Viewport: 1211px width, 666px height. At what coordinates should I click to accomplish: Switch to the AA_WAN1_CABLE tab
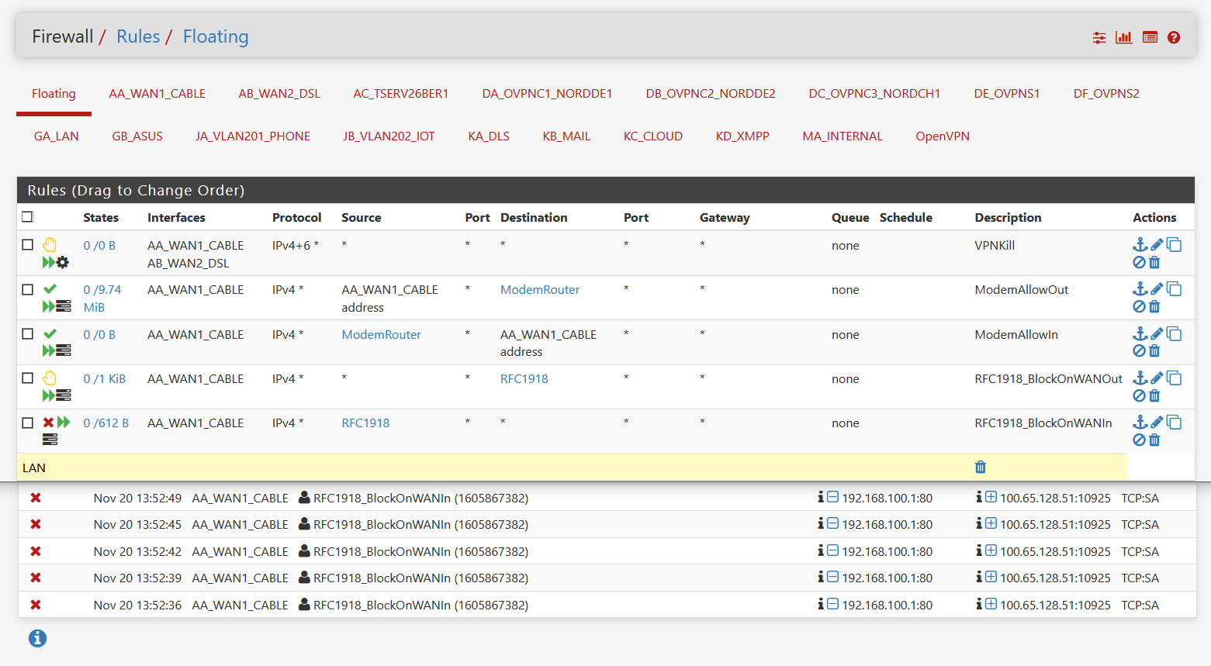click(157, 94)
